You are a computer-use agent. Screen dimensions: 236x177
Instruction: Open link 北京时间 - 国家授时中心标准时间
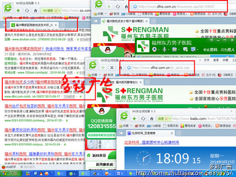[x=152, y=142]
